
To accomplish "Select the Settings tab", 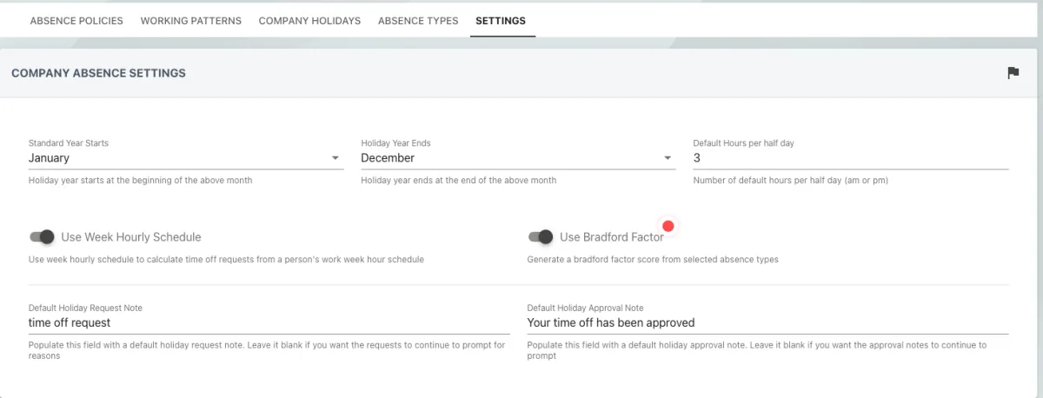I will tap(501, 21).
